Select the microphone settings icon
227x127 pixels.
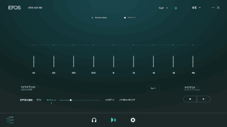coord(113,120)
